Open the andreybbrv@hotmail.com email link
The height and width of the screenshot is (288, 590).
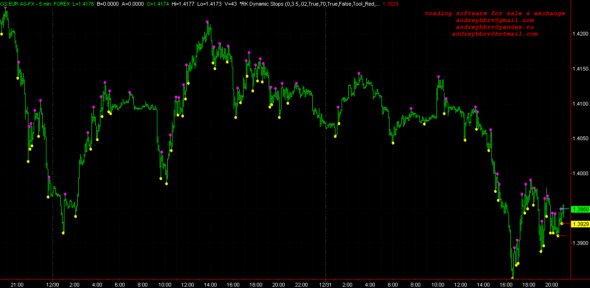click(x=495, y=34)
